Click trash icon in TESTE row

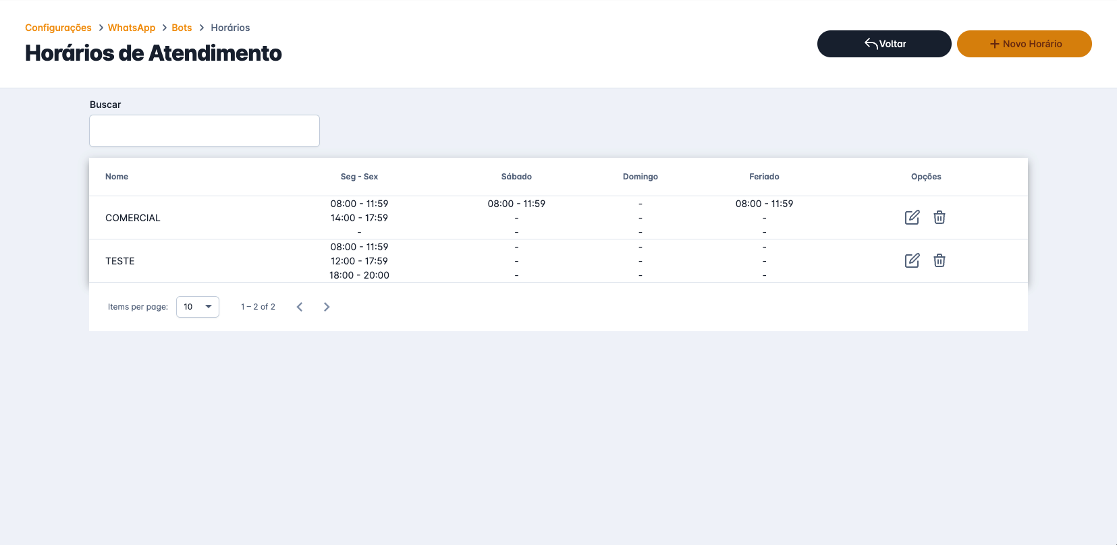pyautogui.click(x=939, y=260)
